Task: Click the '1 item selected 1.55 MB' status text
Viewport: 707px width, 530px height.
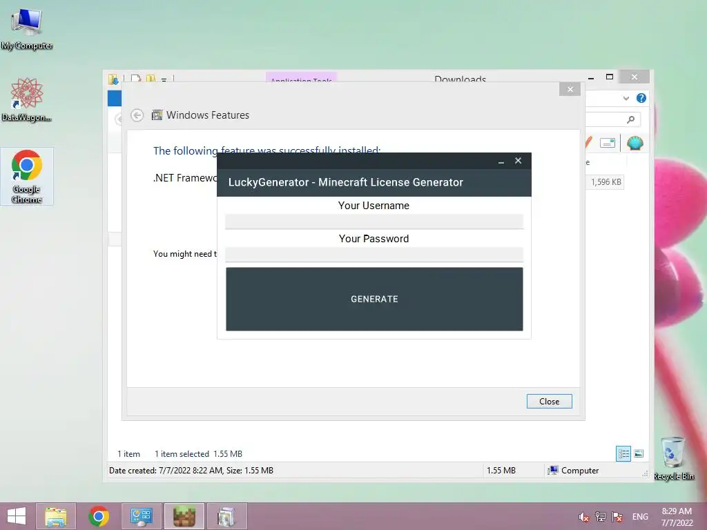Action: tap(198, 454)
